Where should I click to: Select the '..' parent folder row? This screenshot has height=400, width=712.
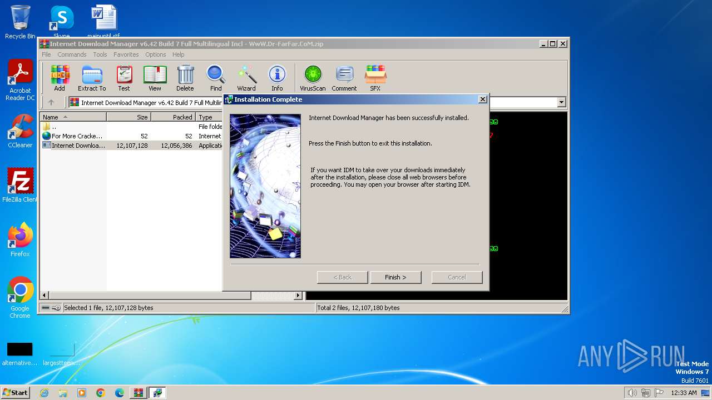click(x=132, y=127)
